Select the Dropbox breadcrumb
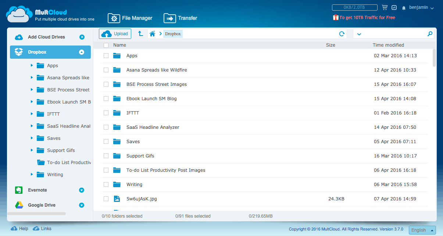Image resolution: width=443 pixels, height=236 pixels. (173, 34)
